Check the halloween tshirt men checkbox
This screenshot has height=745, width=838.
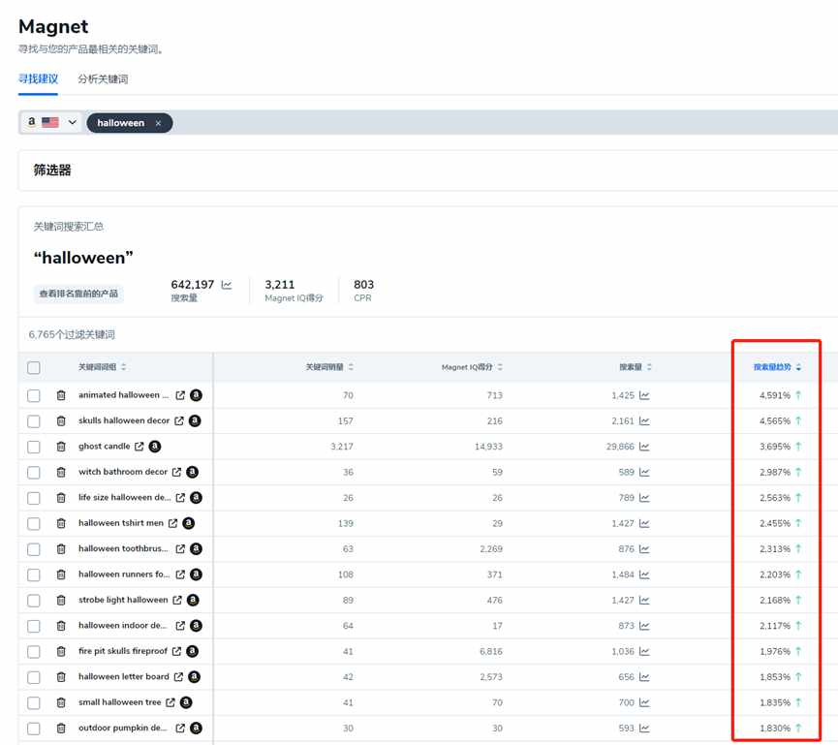34,523
